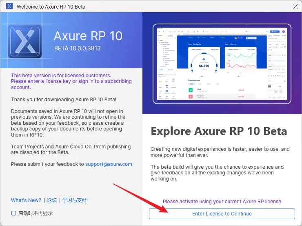The width and height of the screenshot is (302, 226).
Task: Click the 'Welcome to Axure RP 10 Beta' title text
Action: [x=51, y=7]
